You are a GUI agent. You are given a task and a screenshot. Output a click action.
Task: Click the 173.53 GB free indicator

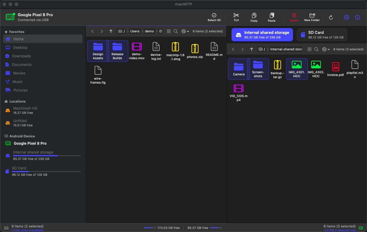pyautogui.click(x=162, y=228)
